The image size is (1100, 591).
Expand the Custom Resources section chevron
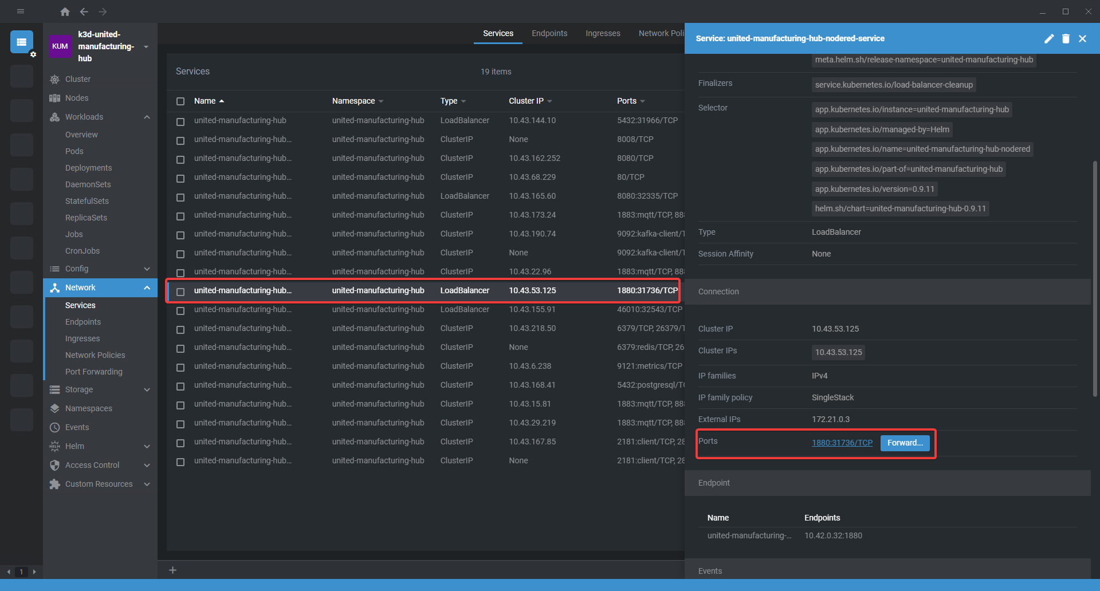[x=147, y=484]
